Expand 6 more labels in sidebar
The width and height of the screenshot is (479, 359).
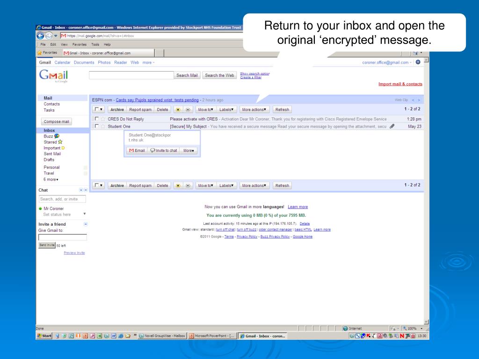[51, 179]
